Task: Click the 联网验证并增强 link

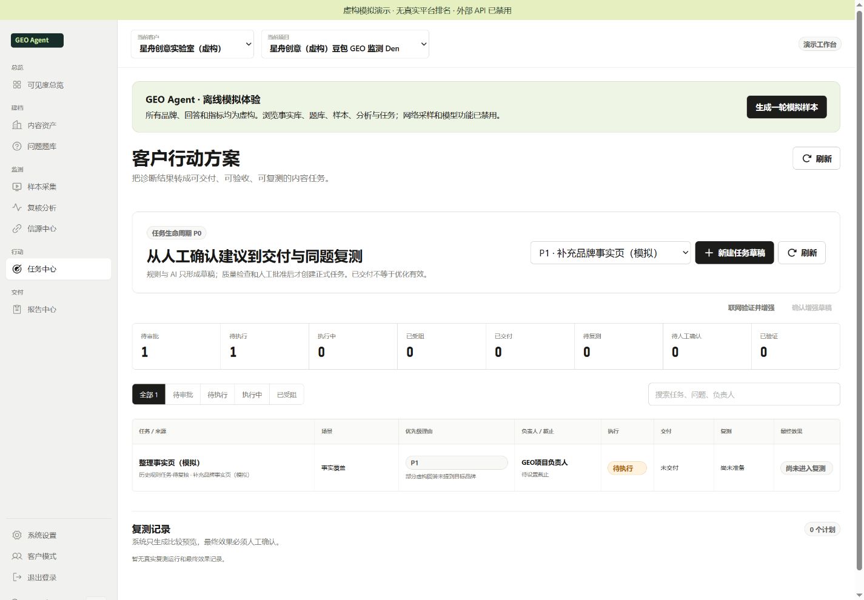Action: 751,308
